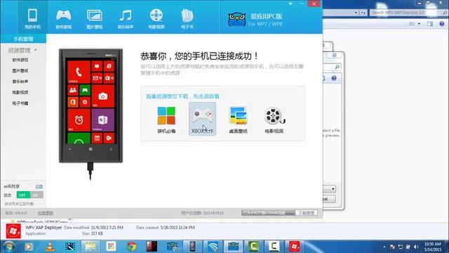Click the volume icon in system tray

[x=416, y=247]
